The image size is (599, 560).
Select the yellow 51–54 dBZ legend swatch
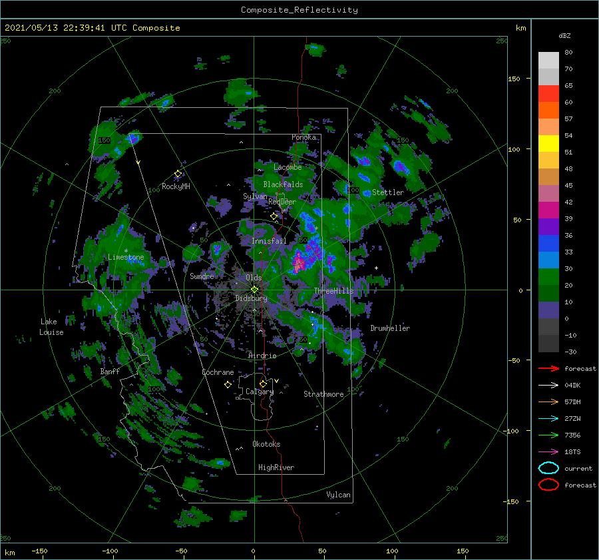548,144
